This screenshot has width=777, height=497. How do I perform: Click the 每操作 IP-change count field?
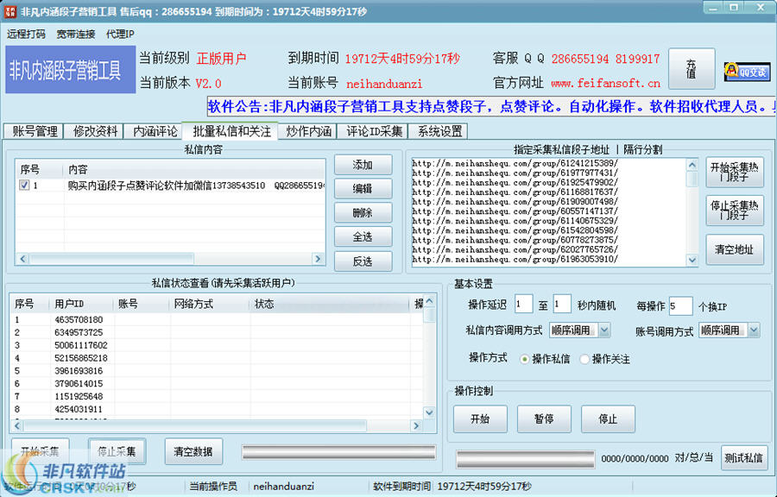[680, 306]
